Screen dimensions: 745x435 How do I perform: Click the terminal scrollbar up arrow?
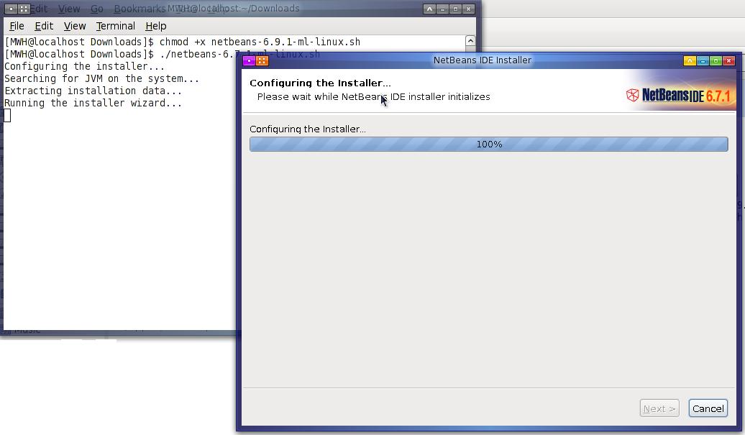click(470, 41)
